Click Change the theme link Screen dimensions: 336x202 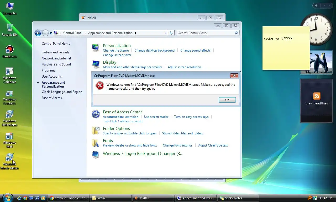coord(116,50)
